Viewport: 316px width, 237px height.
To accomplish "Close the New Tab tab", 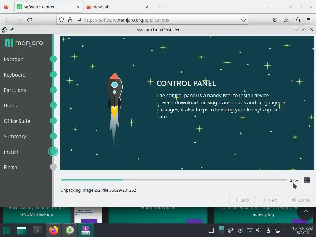I will coord(147,7).
